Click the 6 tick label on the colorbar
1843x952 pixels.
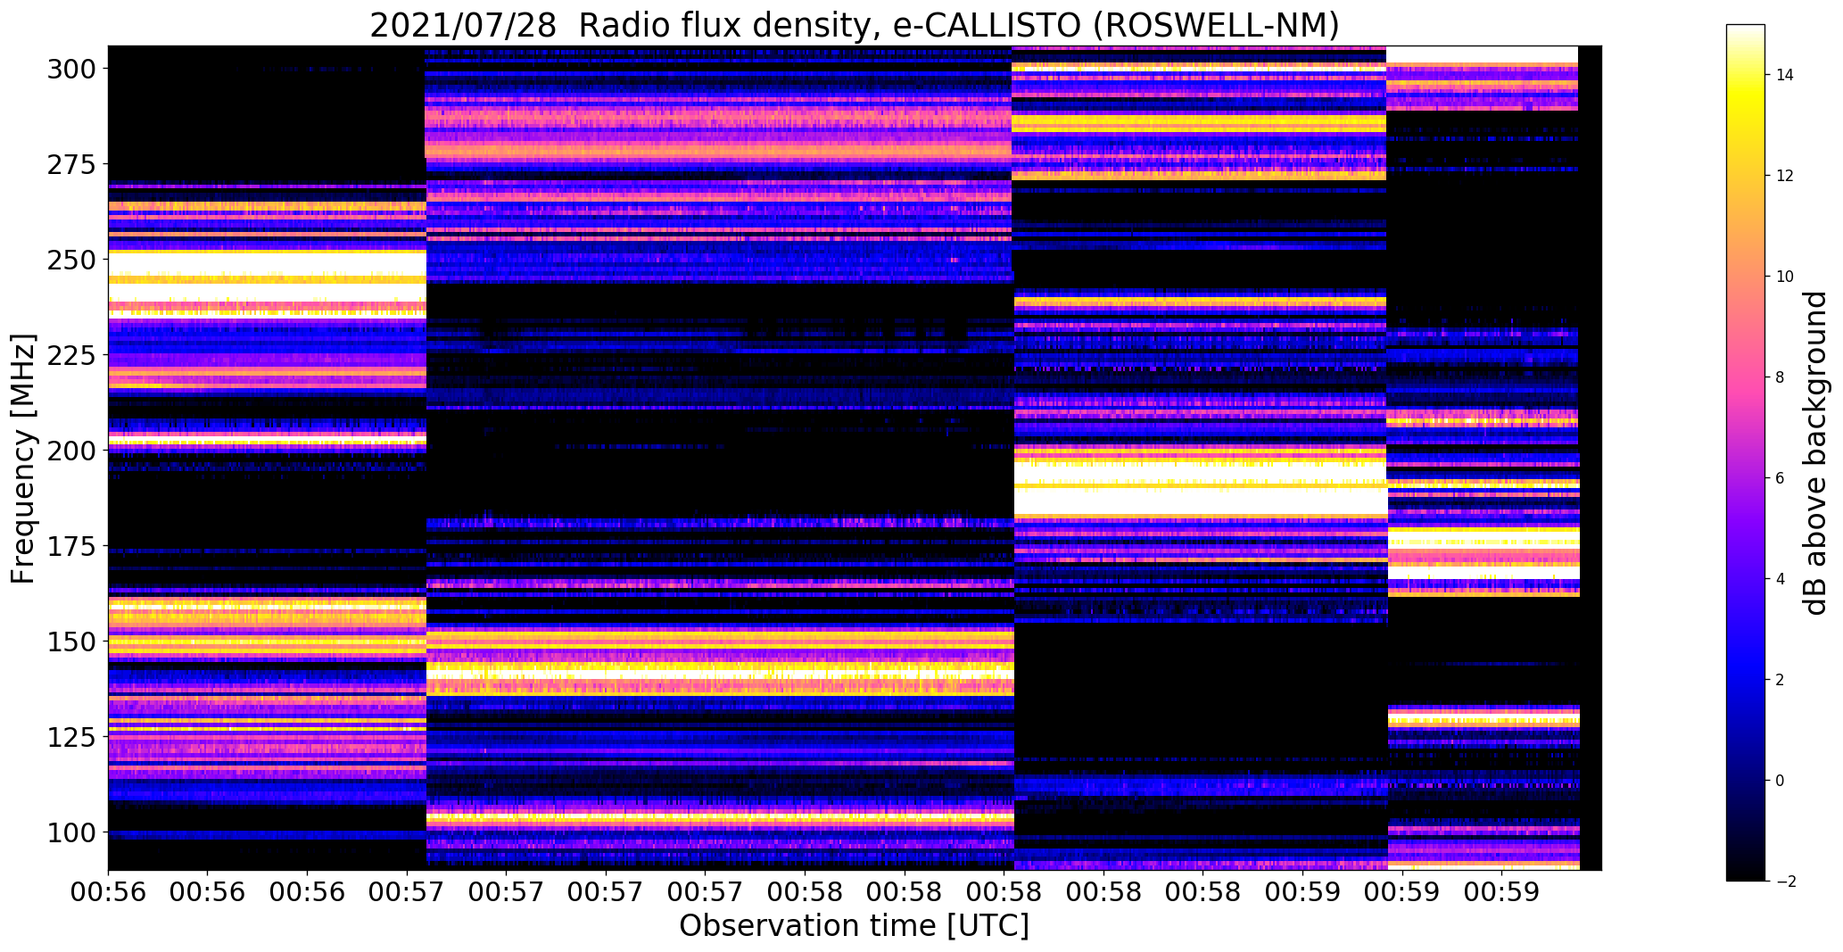1781,478
